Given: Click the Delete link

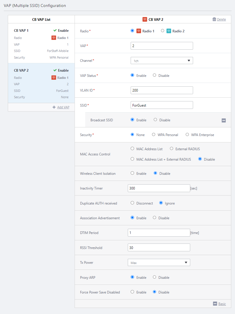Looking at the screenshot, I should click(x=221, y=19).
